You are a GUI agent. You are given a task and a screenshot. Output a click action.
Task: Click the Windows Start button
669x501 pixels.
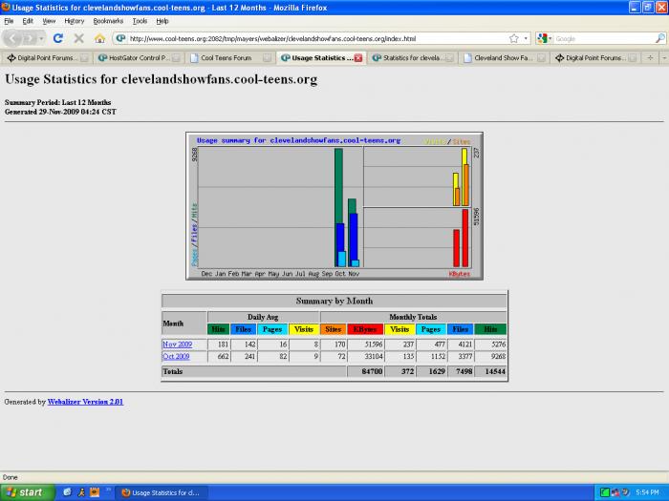point(25,492)
